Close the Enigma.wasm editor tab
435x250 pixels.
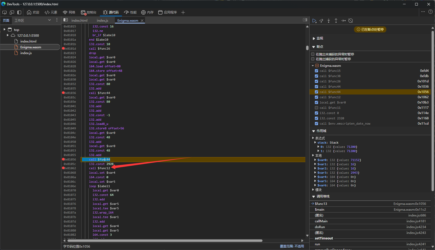[142, 20]
